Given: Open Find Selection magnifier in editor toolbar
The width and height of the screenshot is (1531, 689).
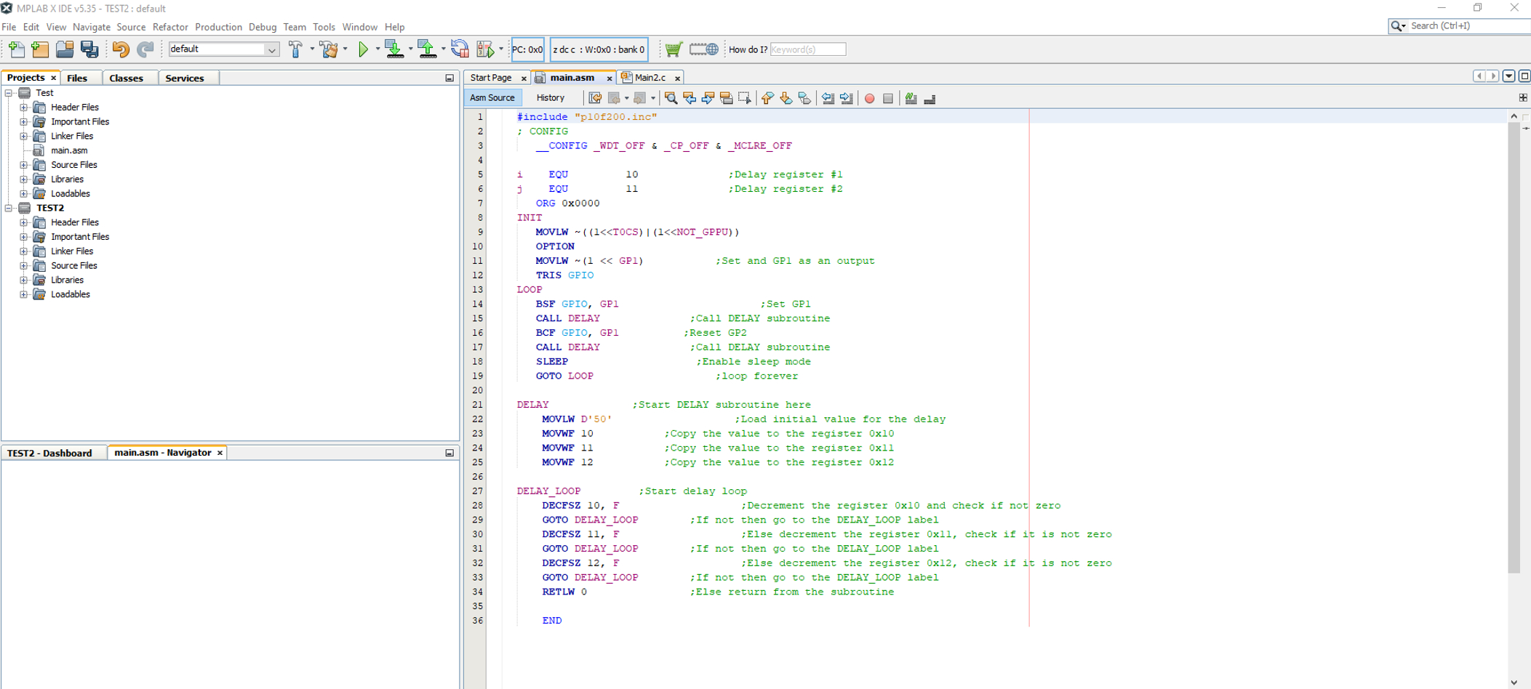Looking at the screenshot, I should (671, 98).
